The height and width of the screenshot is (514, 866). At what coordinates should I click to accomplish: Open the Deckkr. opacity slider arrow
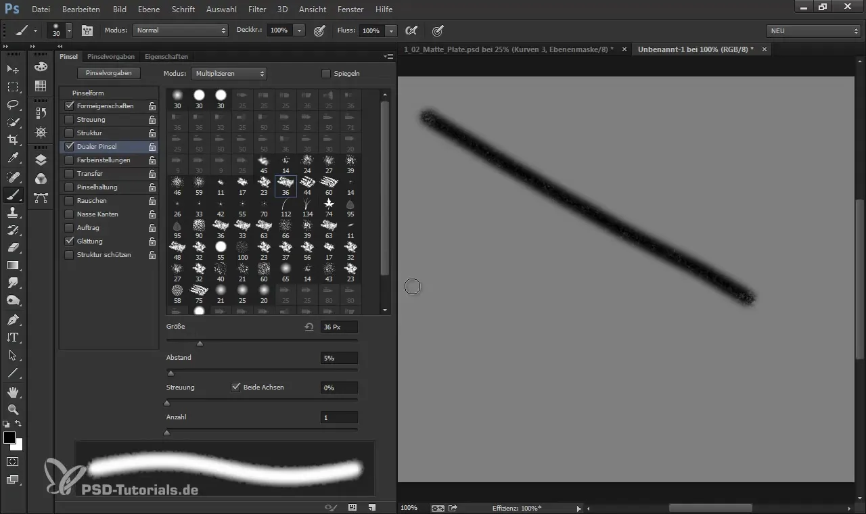[x=299, y=30]
